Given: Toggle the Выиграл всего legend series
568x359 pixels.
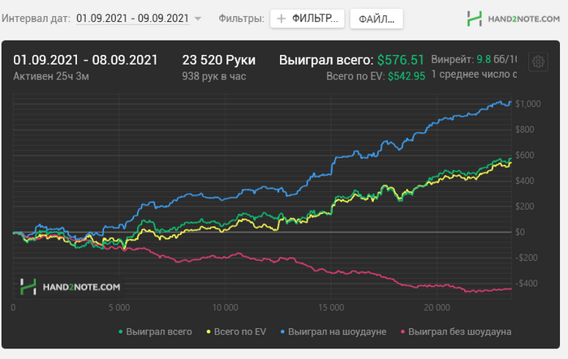Looking at the screenshot, I should click(156, 332).
